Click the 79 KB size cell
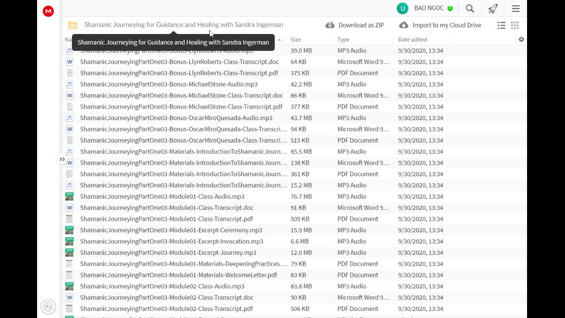Screen dimensions: 565x318 pyautogui.click(x=298, y=264)
